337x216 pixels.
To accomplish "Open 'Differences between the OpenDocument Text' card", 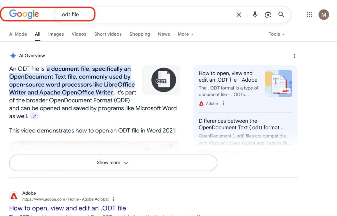I will point(242,124).
